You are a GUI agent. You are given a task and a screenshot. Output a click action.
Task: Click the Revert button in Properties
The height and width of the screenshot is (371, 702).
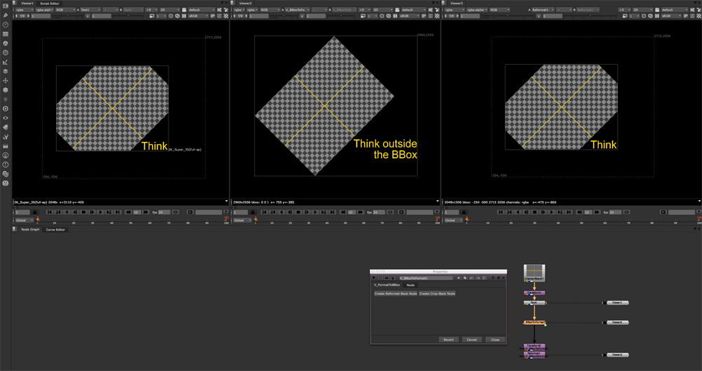pos(449,339)
